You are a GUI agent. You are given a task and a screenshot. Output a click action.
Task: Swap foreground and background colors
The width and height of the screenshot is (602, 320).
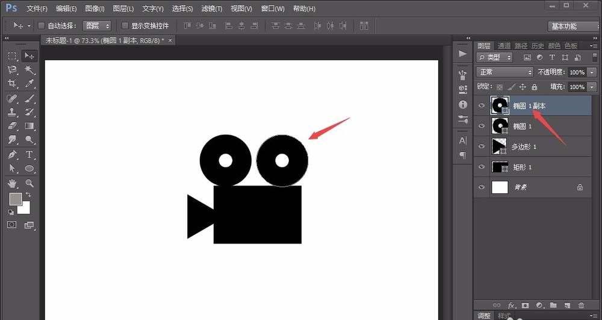point(28,195)
